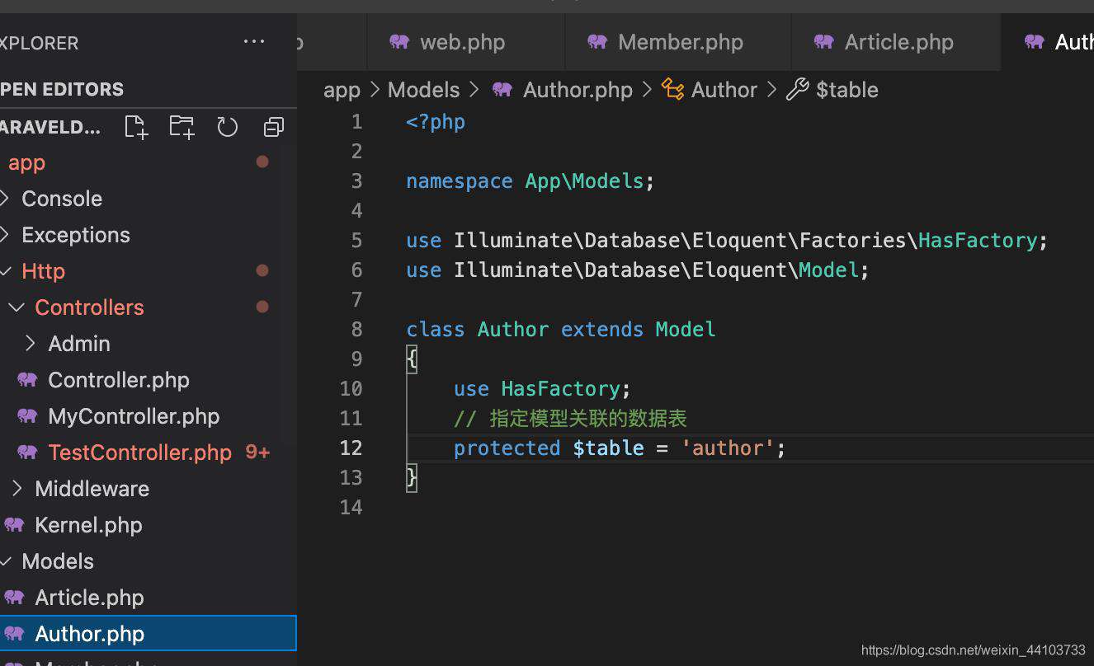
Task: Click PHP icon beside TestController.php
Action: [27, 453]
